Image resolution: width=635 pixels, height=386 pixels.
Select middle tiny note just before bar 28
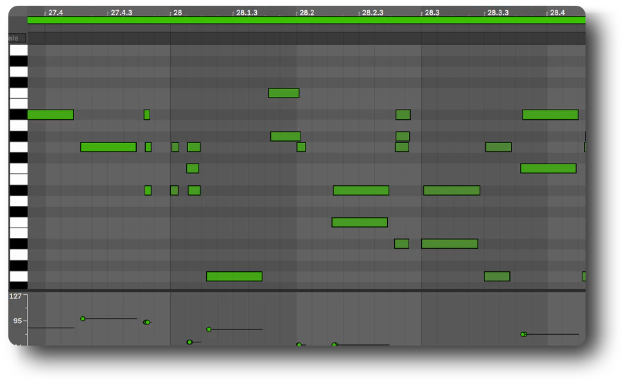tap(148, 147)
